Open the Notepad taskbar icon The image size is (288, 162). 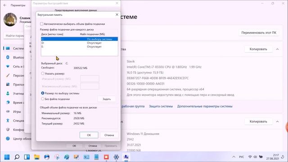pyautogui.click(x=96, y=157)
